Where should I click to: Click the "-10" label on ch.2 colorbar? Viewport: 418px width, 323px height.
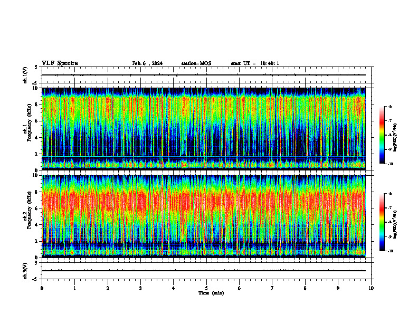pos(391,251)
